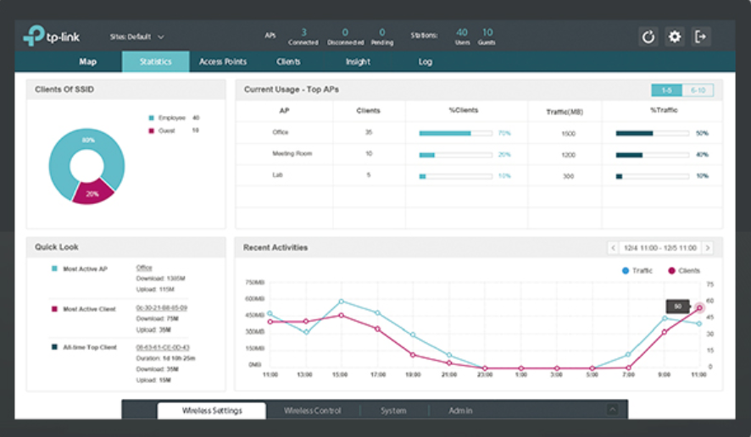Click the refresh icon in the header
Viewport: 751px width, 437px height.
click(x=648, y=36)
